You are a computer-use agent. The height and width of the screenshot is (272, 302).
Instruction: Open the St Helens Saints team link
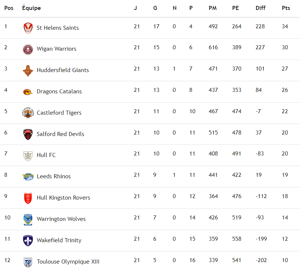(x=58, y=28)
